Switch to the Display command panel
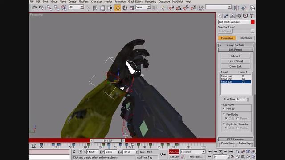This screenshot has width=285, height=160. (245, 16)
